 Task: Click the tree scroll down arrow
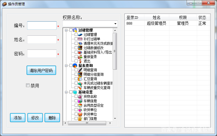tap(115, 119)
